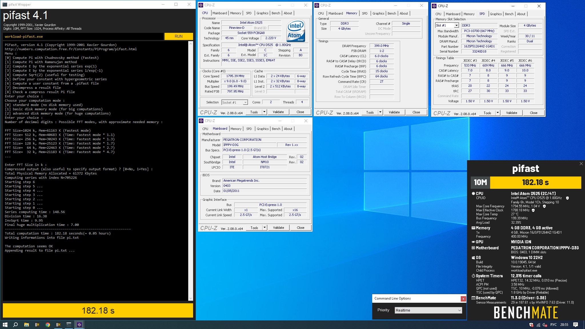The image size is (585, 329).
Task: Click the РУС language indicator in tray
Action: pos(554,325)
